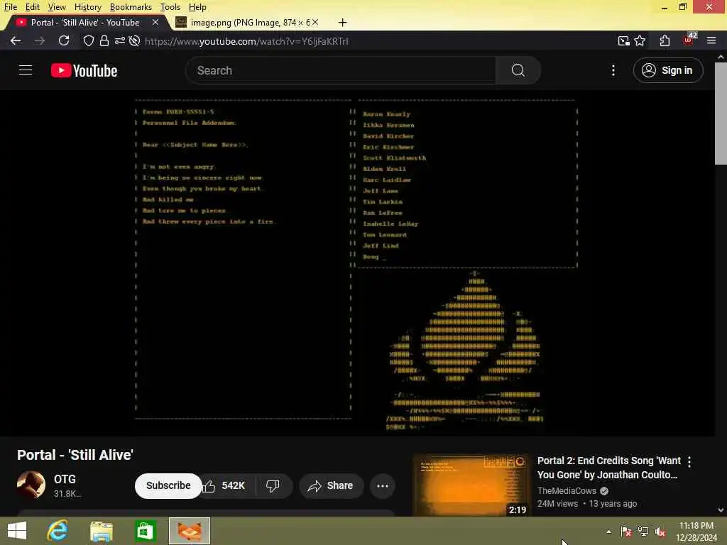Open the Action Center flag tray icon

point(626,532)
